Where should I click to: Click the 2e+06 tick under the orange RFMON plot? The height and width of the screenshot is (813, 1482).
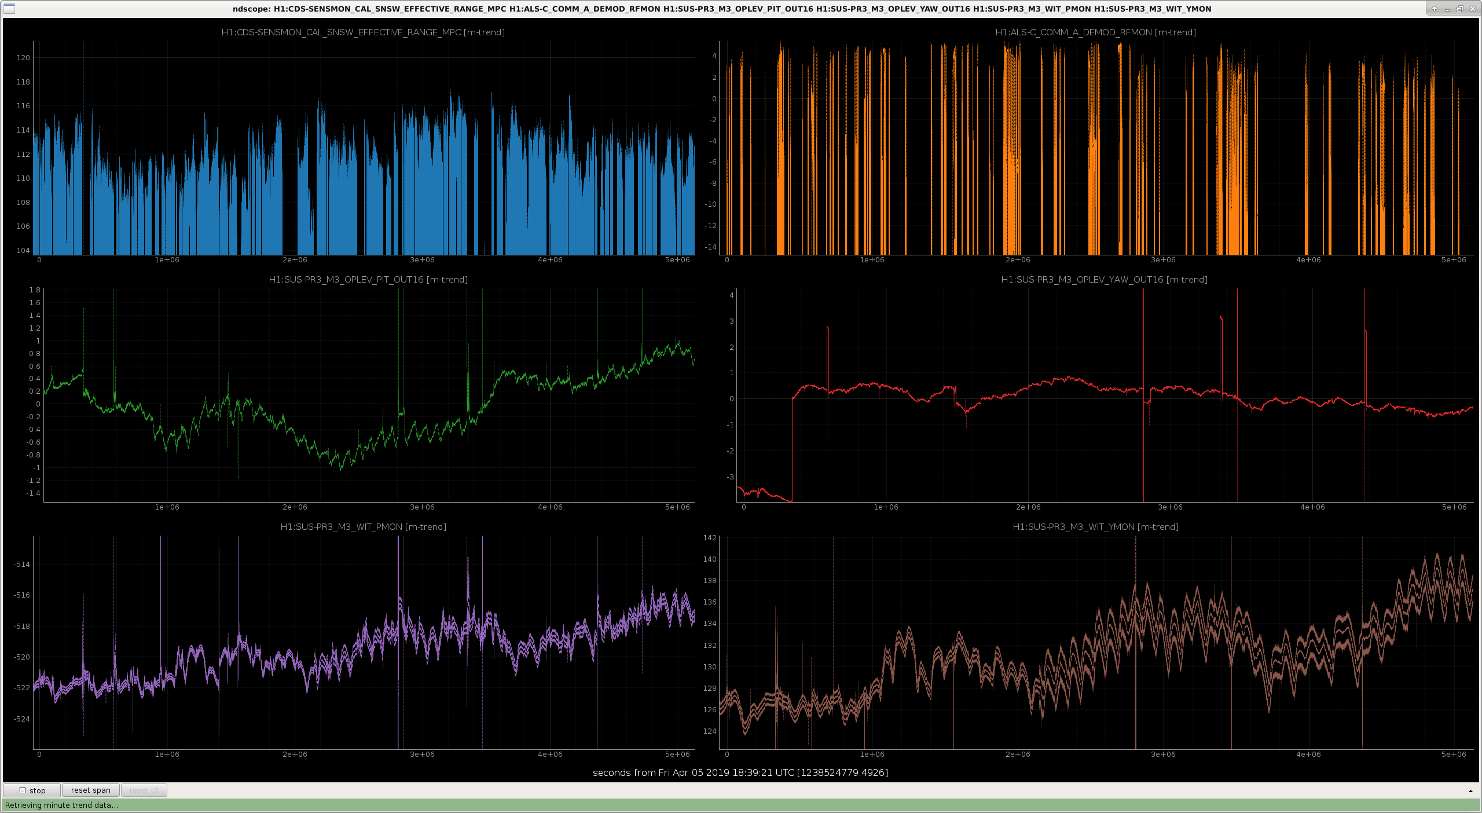click(1018, 260)
